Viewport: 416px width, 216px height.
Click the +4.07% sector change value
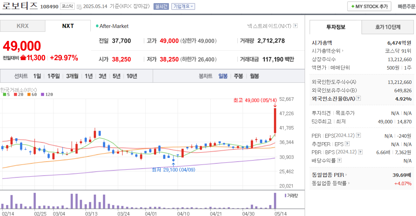403,183
